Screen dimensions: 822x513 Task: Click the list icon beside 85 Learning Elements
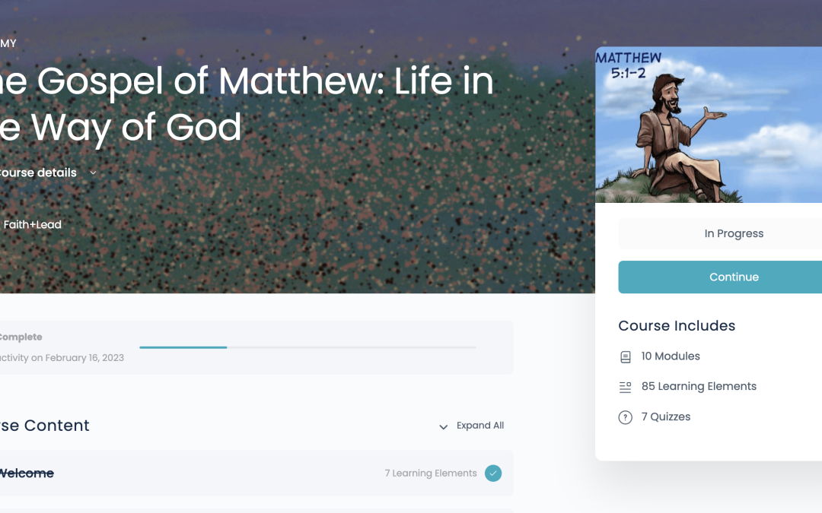click(625, 386)
